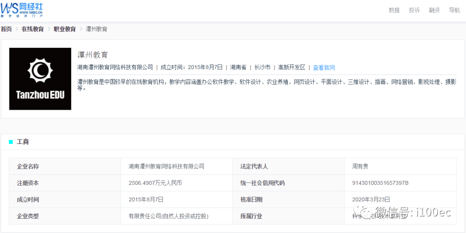Image resolution: width=466 pixels, height=233 pixels.
Task: Click the 2506.4907万元人民币 value
Action: pos(155,183)
